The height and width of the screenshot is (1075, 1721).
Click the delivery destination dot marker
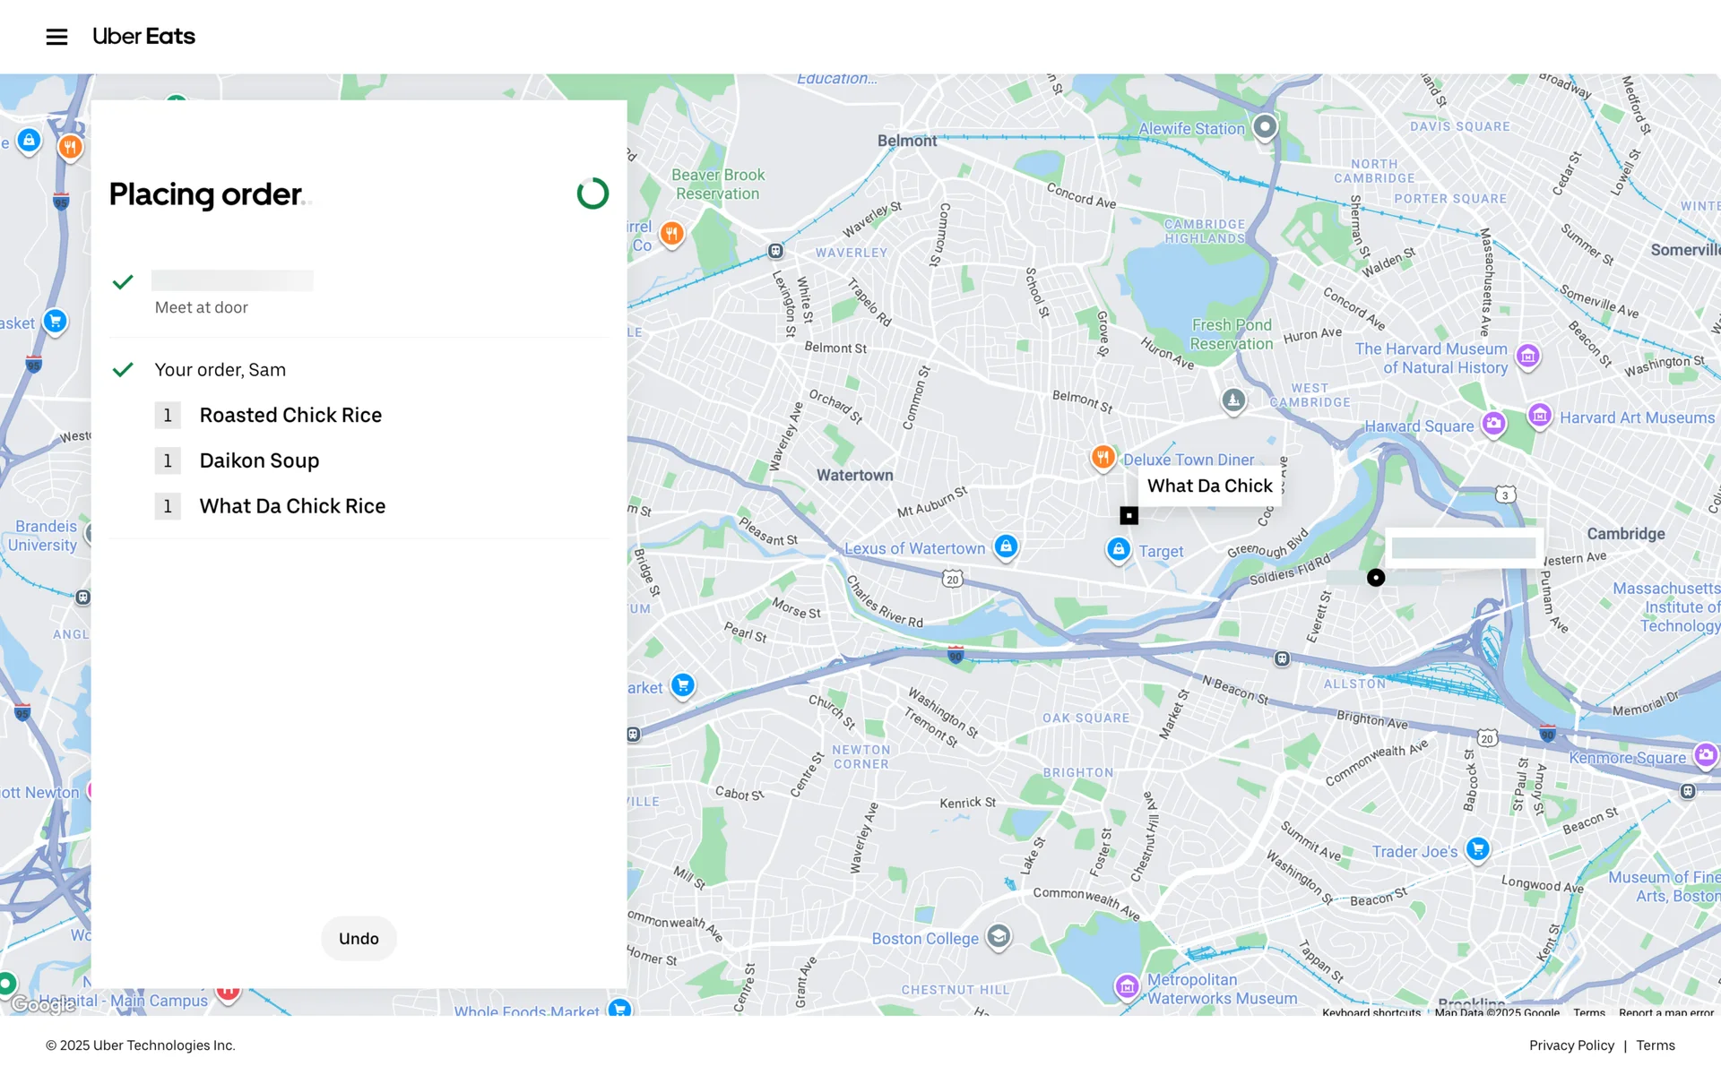[1375, 578]
